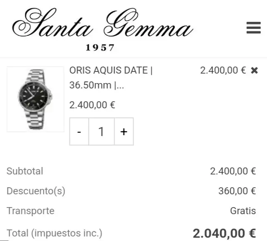Open the Oris watch product thumbnail
This screenshot has width=267, height=241.
coord(36,99)
